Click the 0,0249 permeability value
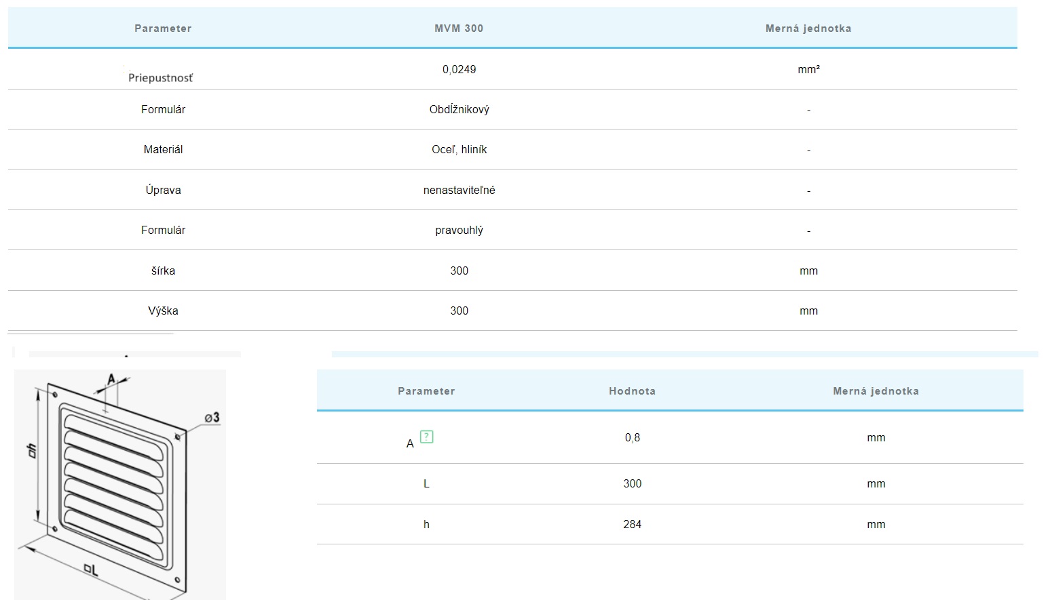 click(459, 69)
